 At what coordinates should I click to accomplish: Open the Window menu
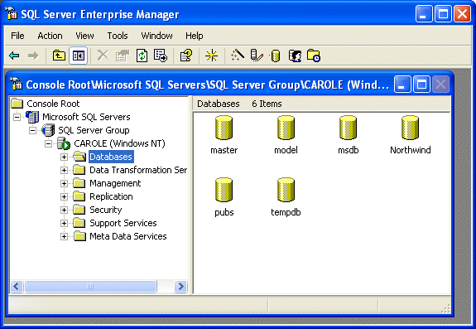click(156, 36)
